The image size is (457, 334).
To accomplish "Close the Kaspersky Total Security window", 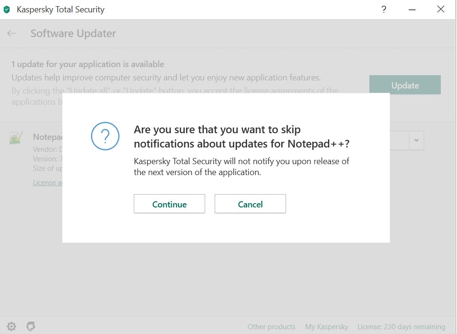I will [x=441, y=10].
